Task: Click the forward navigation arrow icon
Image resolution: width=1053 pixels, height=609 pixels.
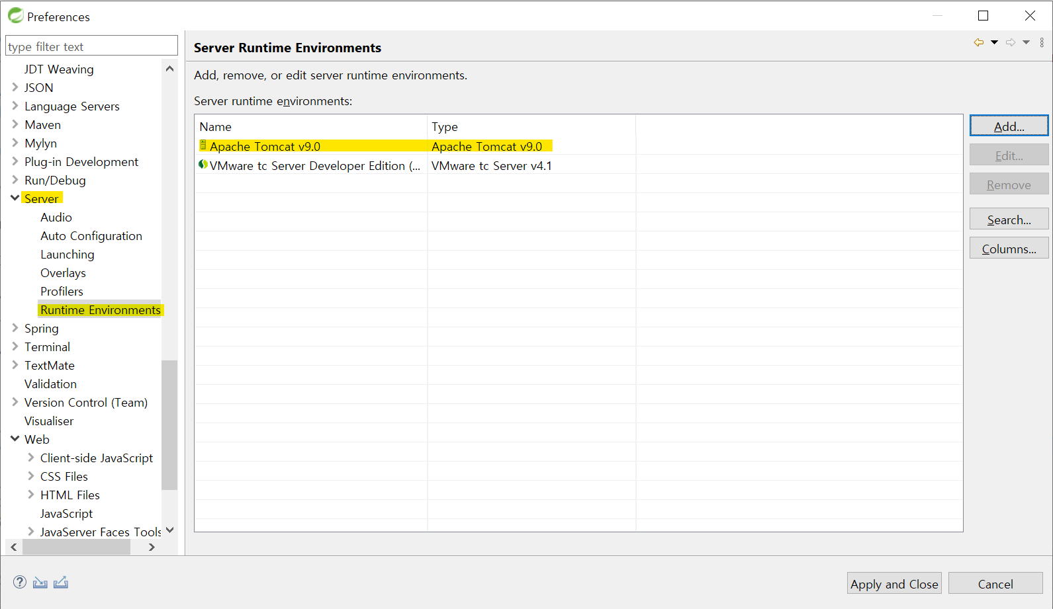Action: (1011, 42)
